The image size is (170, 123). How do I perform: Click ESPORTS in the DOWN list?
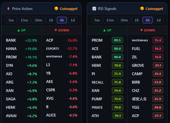53,49
